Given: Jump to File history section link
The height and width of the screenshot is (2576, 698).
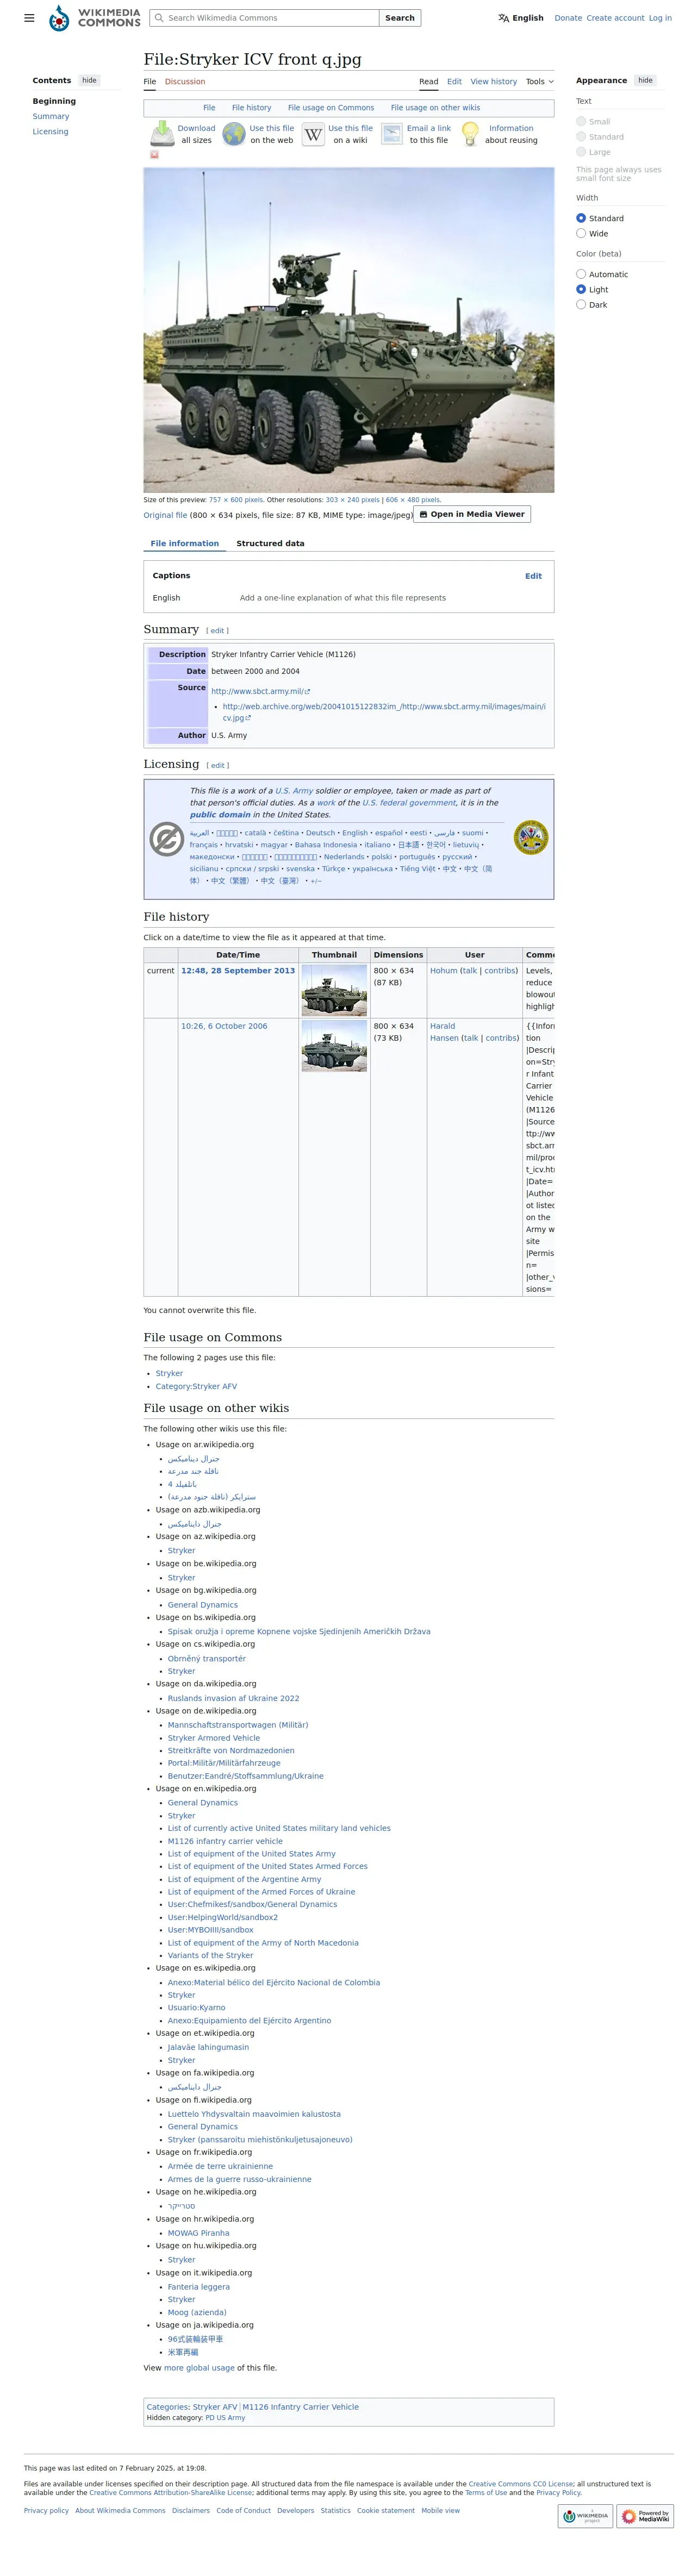Looking at the screenshot, I should [x=251, y=108].
